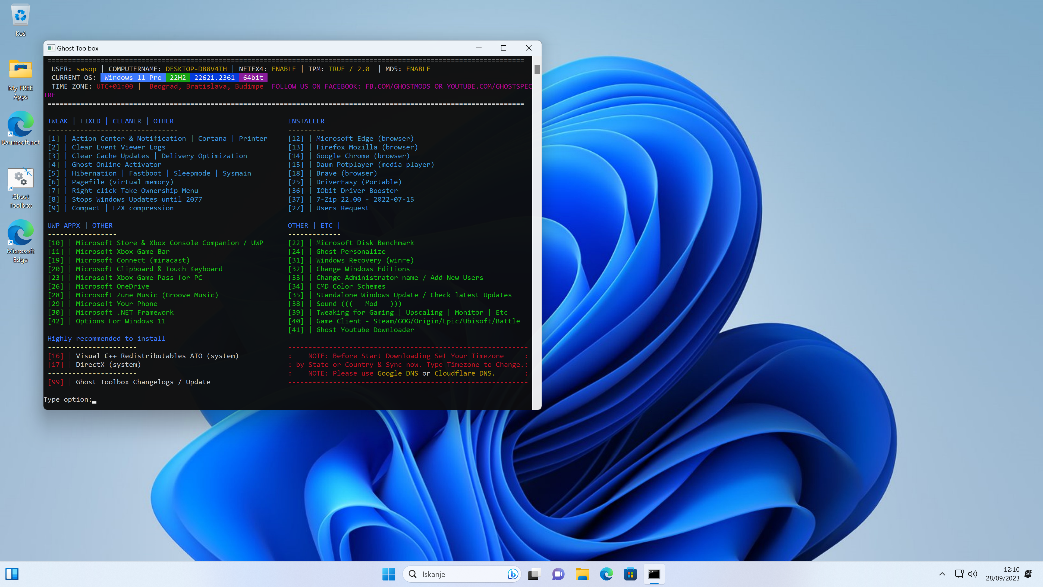Click the Ghost Toolbox title bar app icon

51,48
